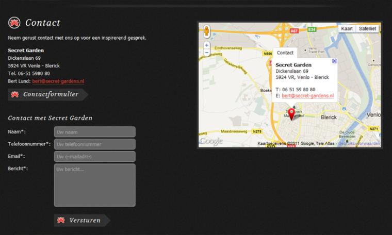Click the Blerick label on the map
The height and width of the screenshot is (235, 392).
tap(329, 117)
